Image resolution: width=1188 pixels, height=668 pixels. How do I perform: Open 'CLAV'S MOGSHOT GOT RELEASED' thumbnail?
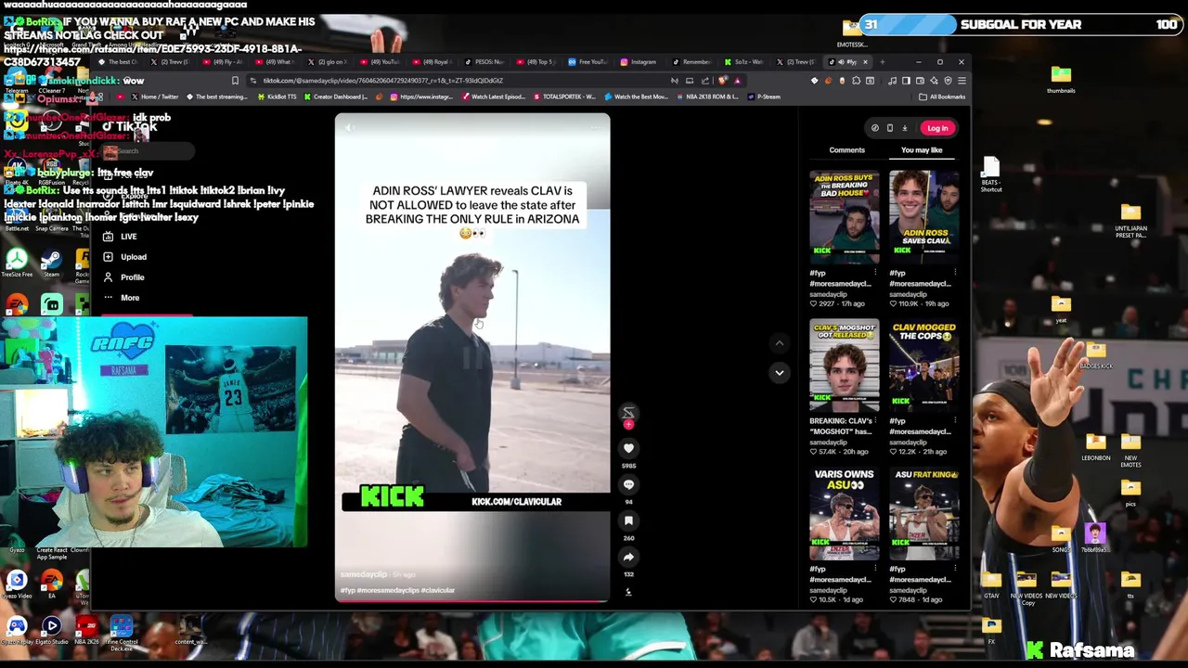844,365
